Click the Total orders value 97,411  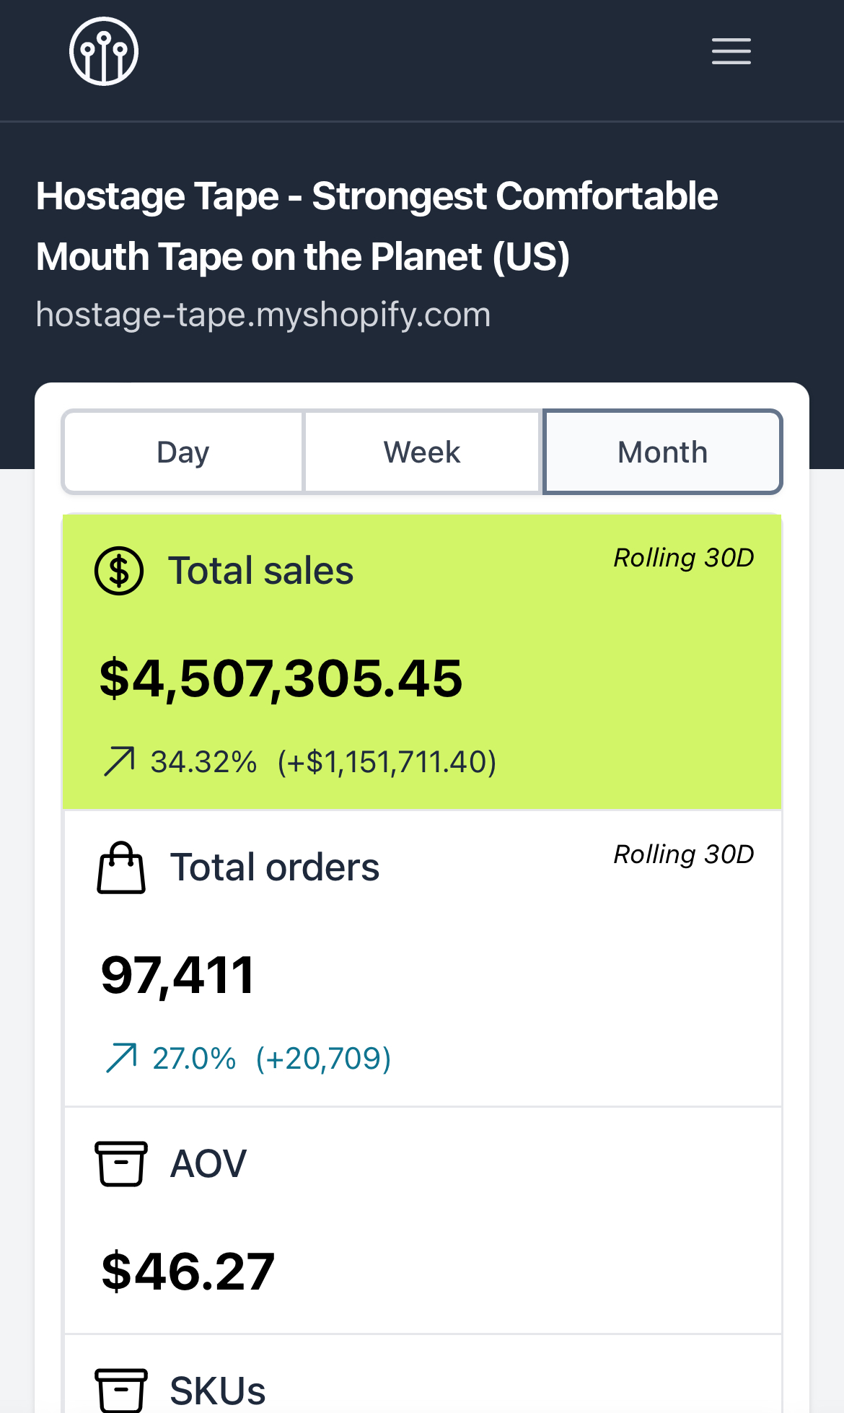coord(177,975)
